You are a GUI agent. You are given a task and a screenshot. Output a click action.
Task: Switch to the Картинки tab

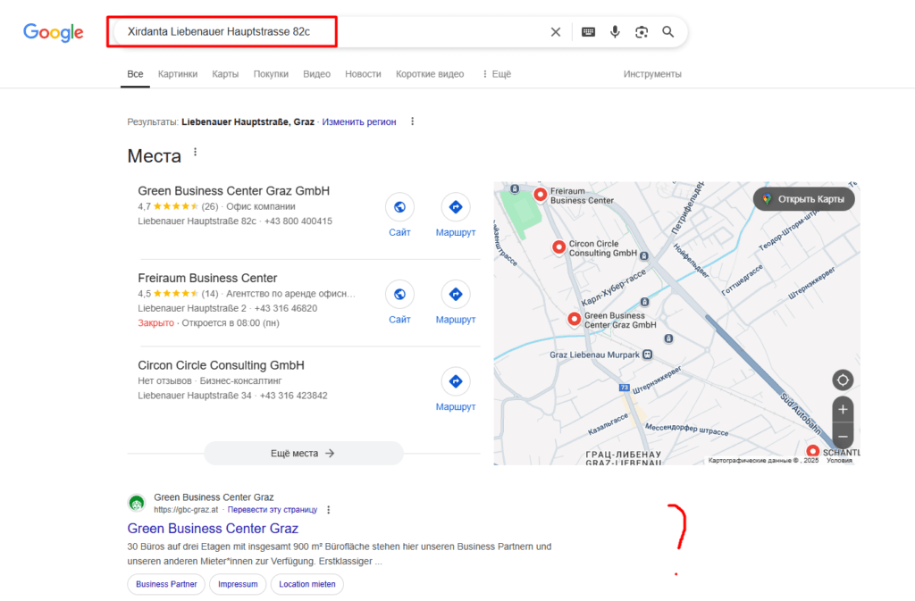(178, 74)
